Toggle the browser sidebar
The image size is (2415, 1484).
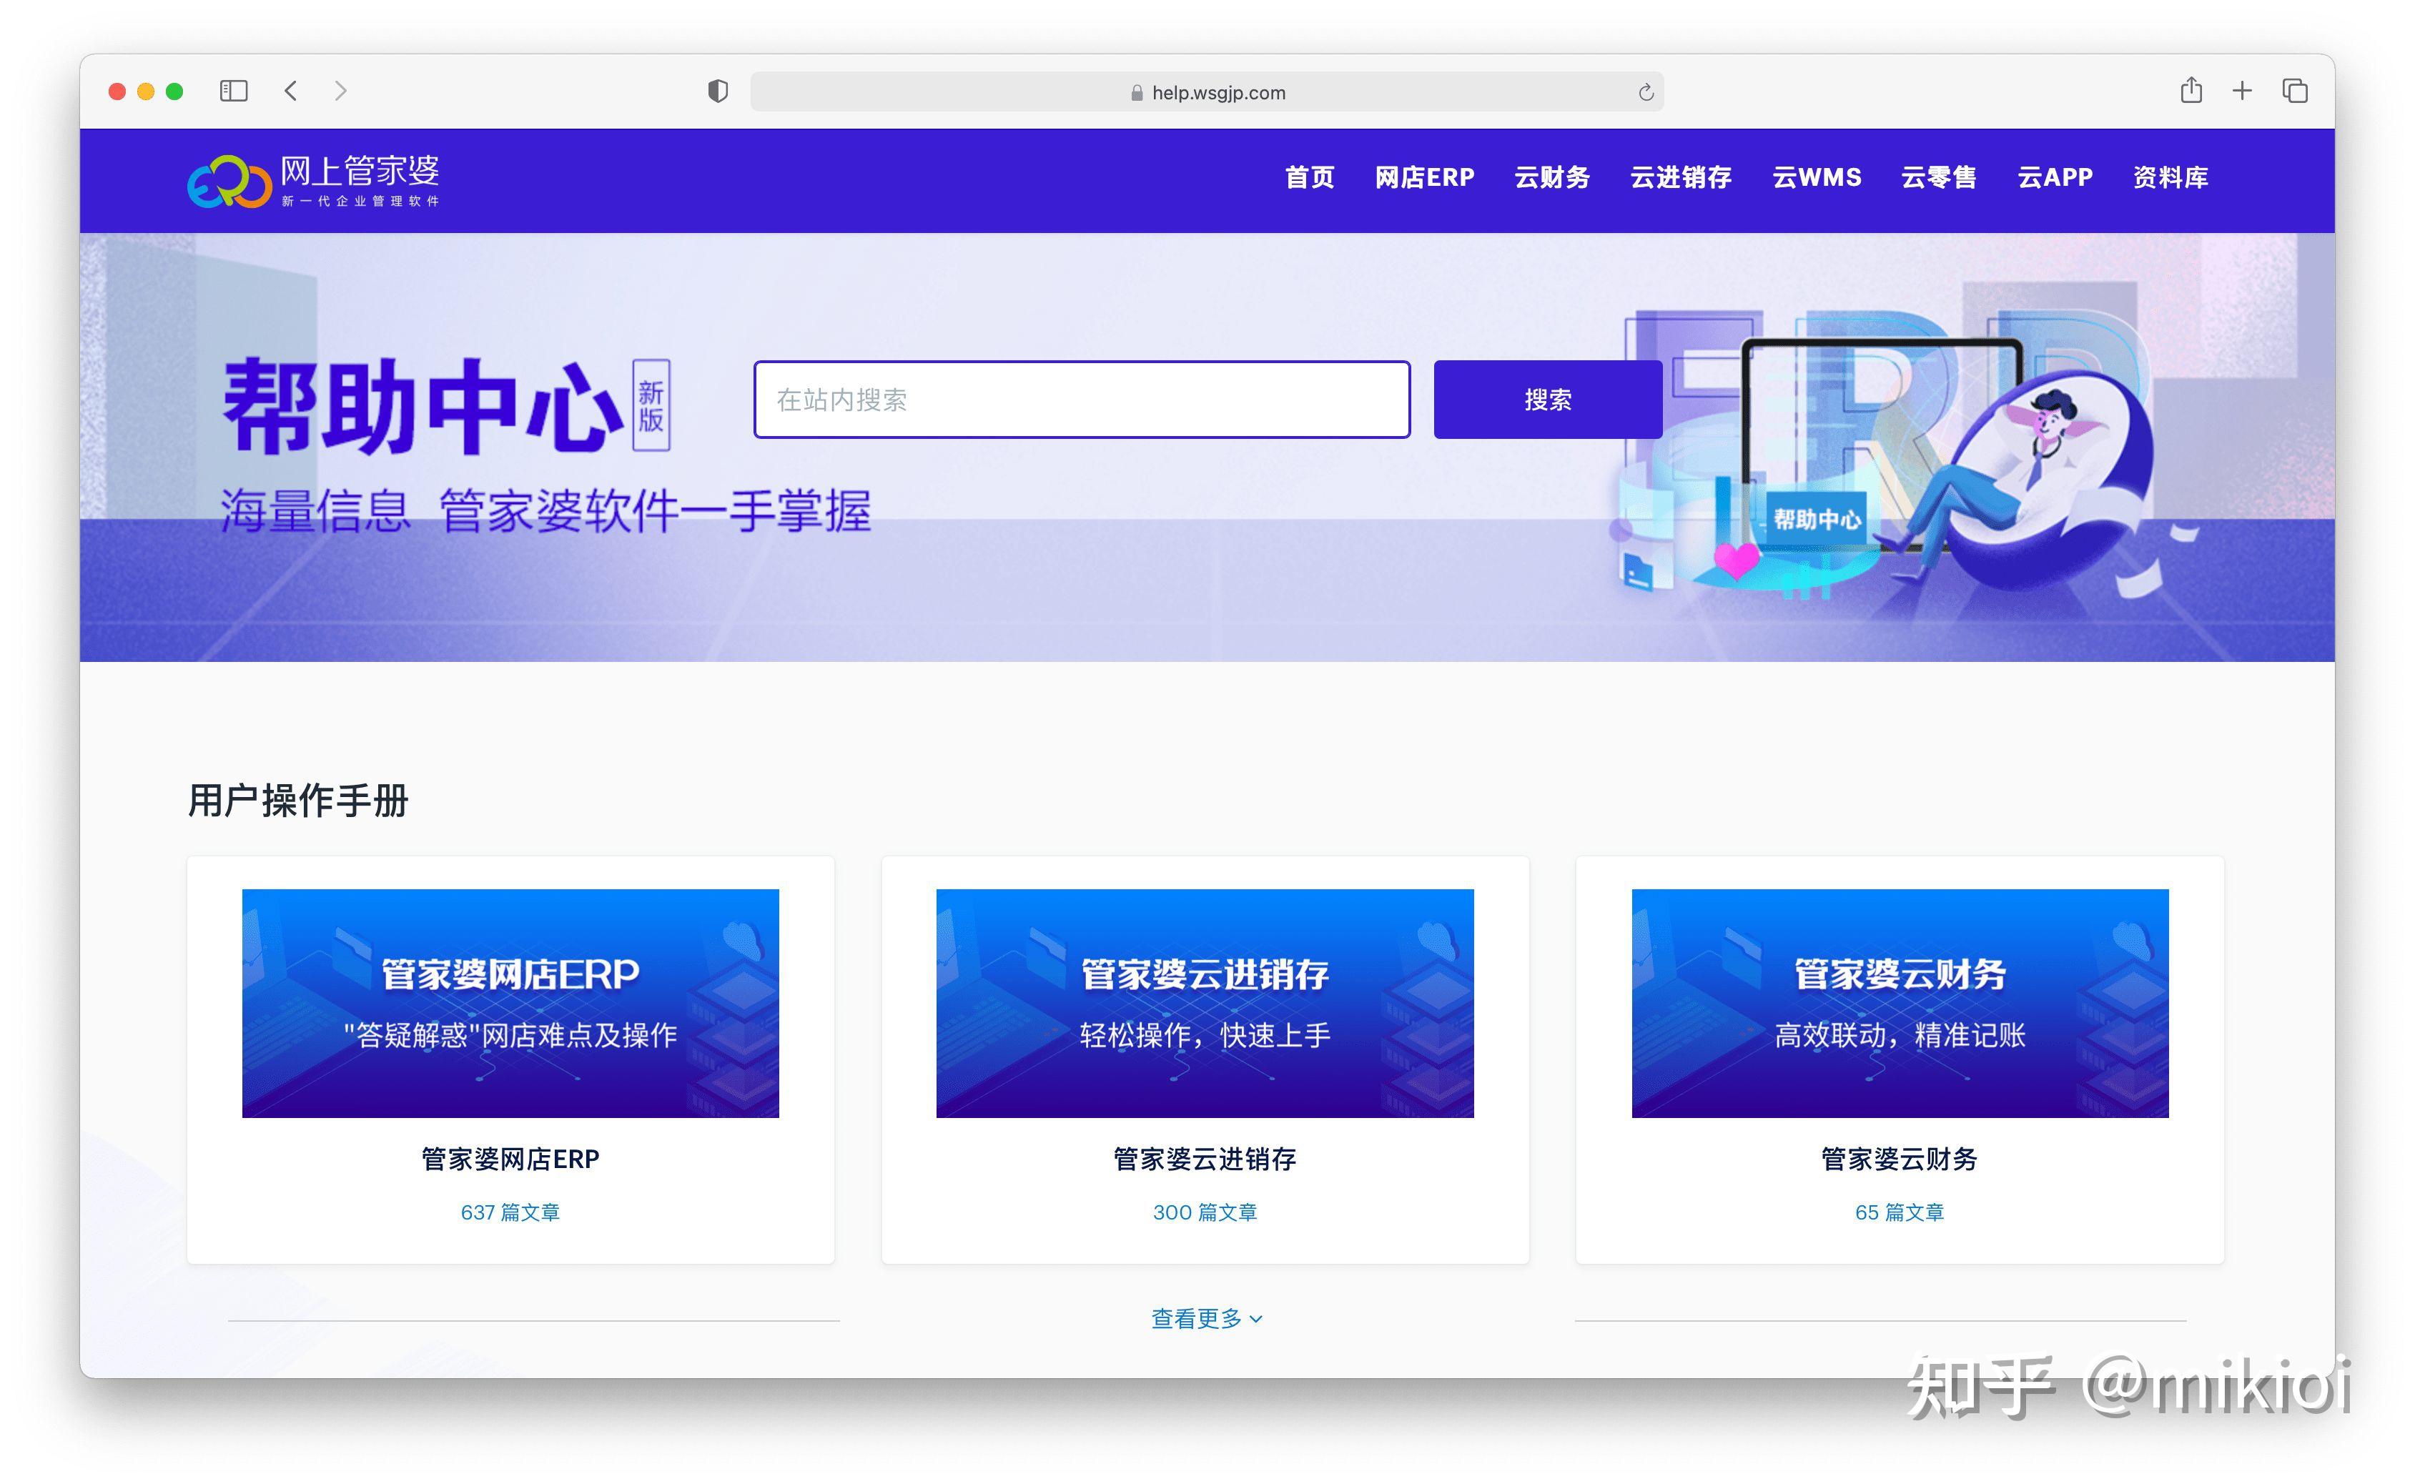[x=234, y=90]
